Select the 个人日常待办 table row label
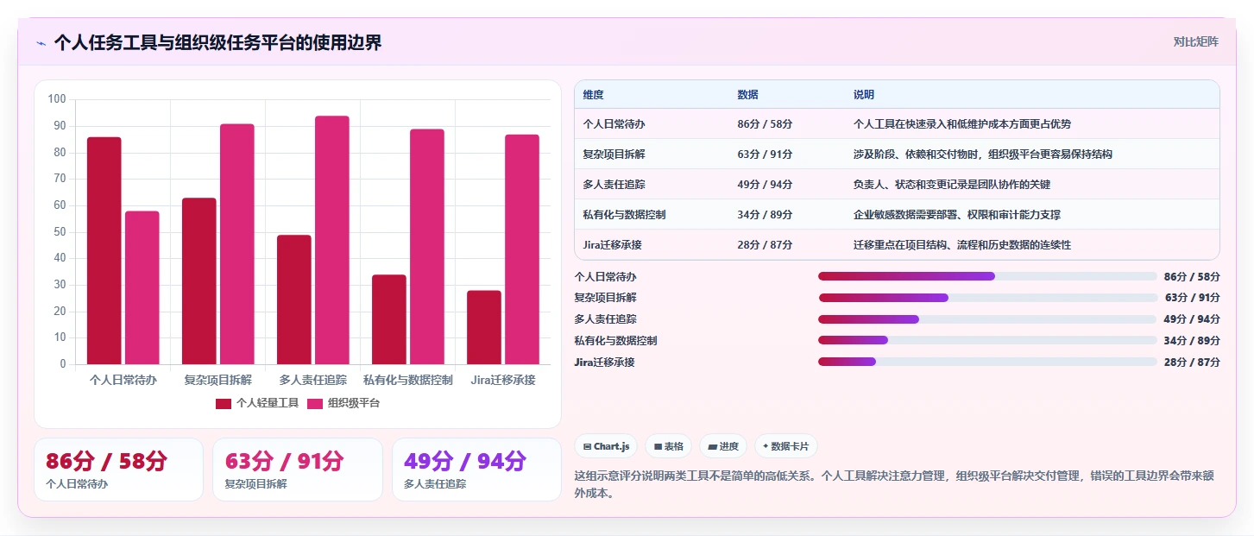Image resolution: width=1254 pixels, height=536 pixels. pyautogui.click(x=614, y=124)
